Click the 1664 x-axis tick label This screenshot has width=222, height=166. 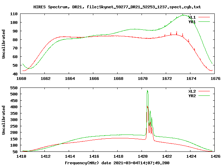[70, 79]
